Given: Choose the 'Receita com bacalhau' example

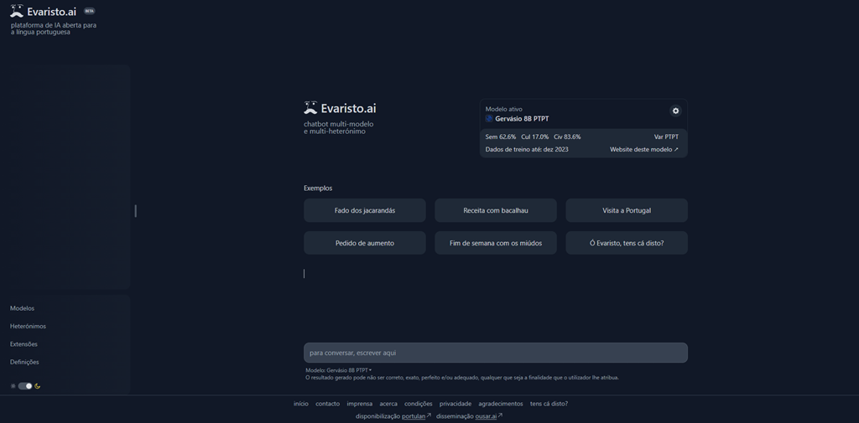Looking at the screenshot, I should [x=496, y=211].
